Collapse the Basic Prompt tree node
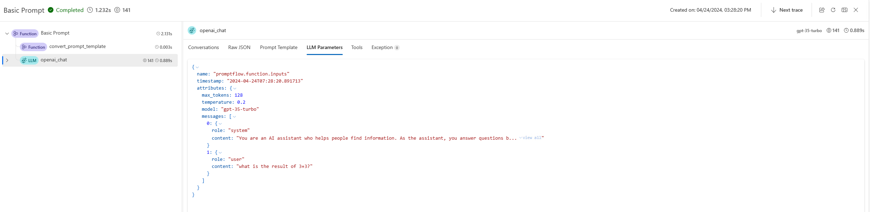The width and height of the screenshot is (870, 212). coord(6,33)
